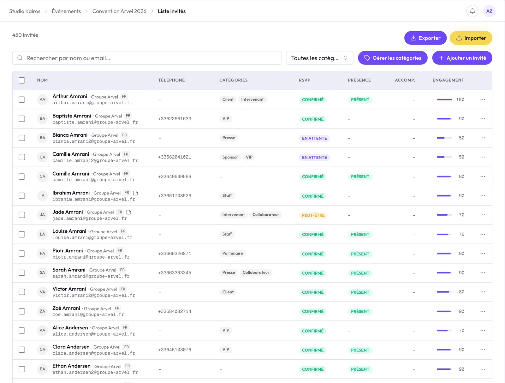Click the Exporter button

425,38
